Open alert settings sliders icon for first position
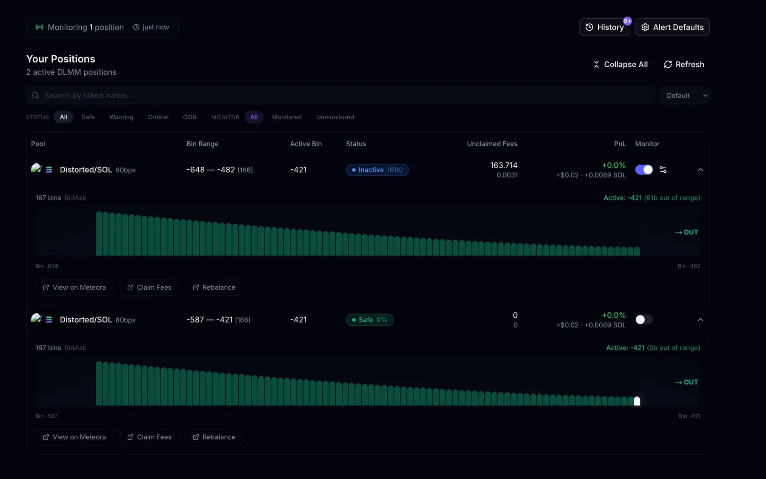The width and height of the screenshot is (766, 479). (663, 170)
